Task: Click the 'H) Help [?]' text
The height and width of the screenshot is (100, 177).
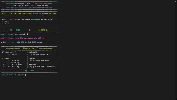Action: pyautogui.click(x=44, y=30)
